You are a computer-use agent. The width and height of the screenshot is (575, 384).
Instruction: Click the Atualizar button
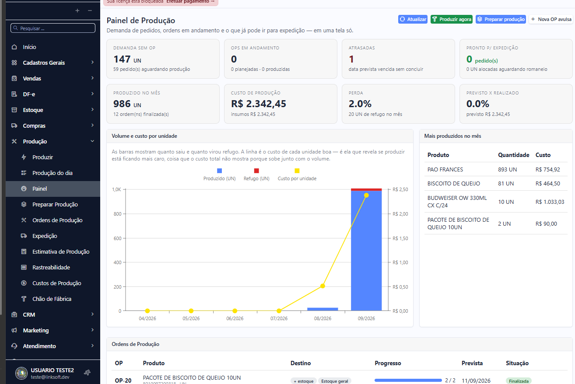413,19
